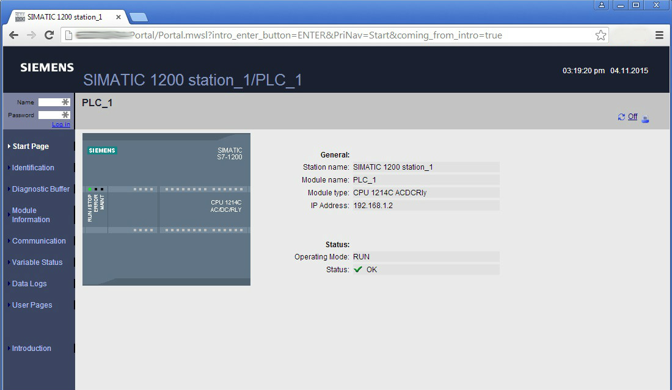Screen dimensions: 672x390
Task: Open the User Pages section
Action: pos(32,305)
